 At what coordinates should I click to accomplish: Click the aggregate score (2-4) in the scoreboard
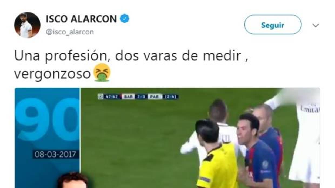pyautogui.click(x=171, y=96)
